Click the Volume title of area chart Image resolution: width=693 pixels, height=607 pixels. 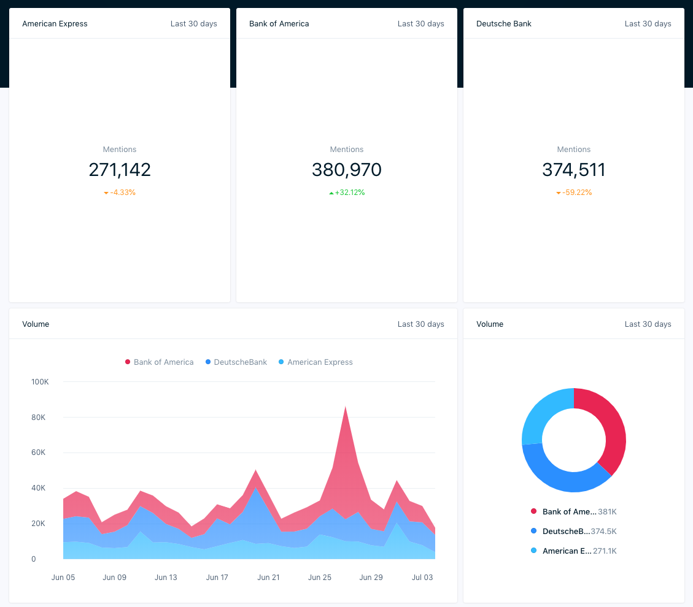36,324
